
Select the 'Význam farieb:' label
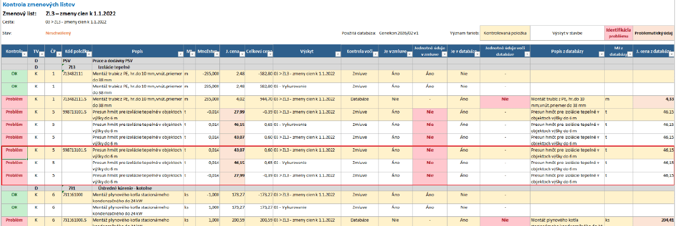pos(464,33)
